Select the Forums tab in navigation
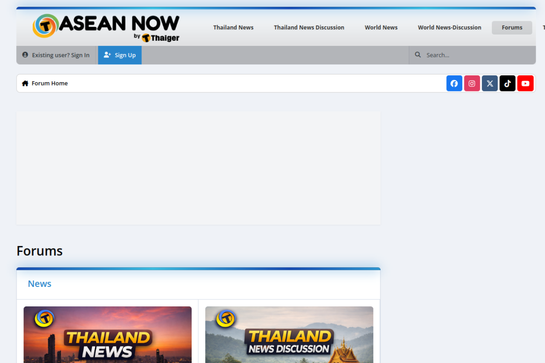545x363 pixels. point(512,28)
